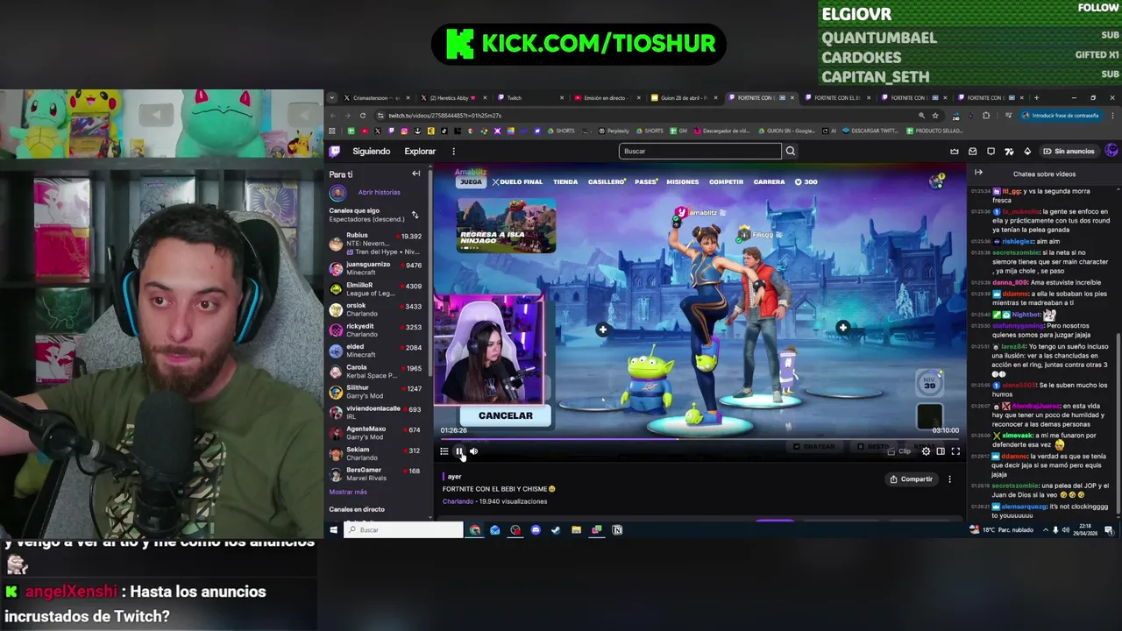Open the Bits diamond icon
This screenshot has width=1122, height=631.
point(1027,151)
